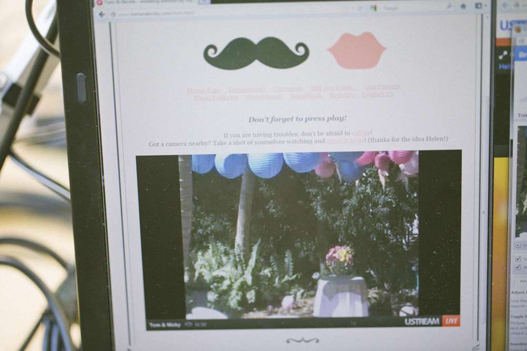Click the Ustream logo on the player

[x=422, y=321]
